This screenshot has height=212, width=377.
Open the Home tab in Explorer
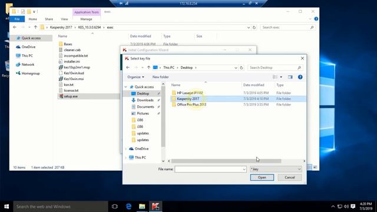click(x=33, y=19)
